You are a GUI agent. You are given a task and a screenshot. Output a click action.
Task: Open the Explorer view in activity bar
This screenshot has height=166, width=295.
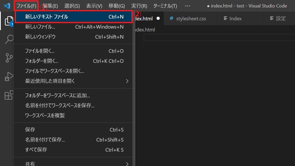click(9, 21)
